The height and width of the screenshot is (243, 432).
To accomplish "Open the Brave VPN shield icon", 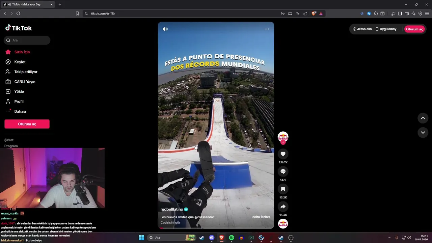I will 420,13.
